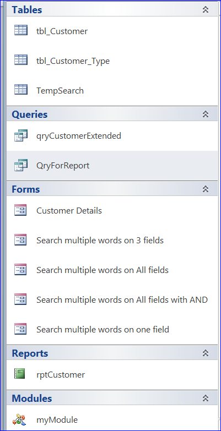Click the myModule module icon

point(19,419)
